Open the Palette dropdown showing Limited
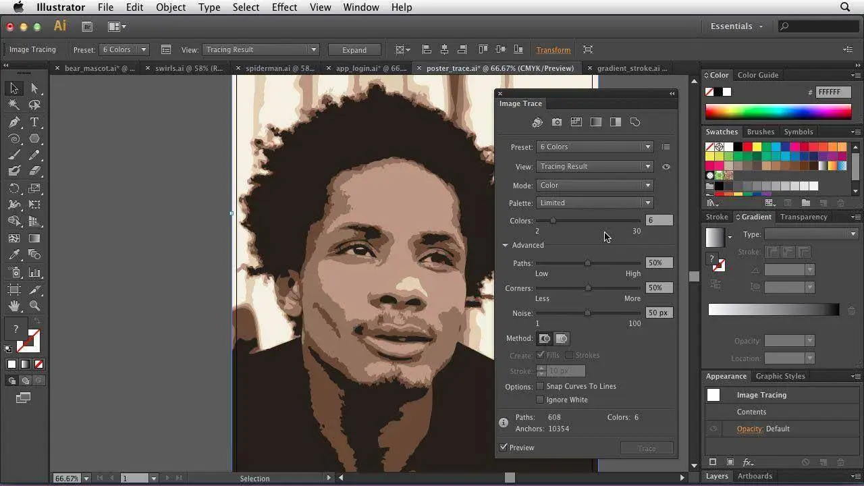 tap(595, 202)
